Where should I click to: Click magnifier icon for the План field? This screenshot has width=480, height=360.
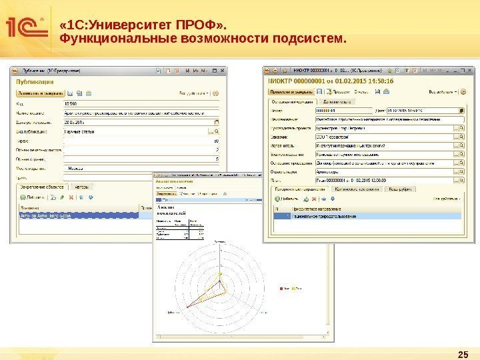461,180
